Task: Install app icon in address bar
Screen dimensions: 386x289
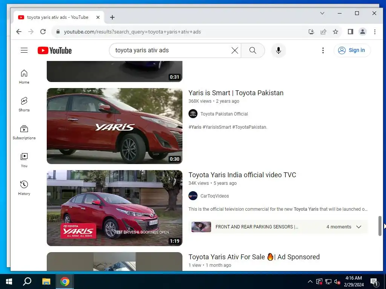Action: pyautogui.click(x=311, y=32)
